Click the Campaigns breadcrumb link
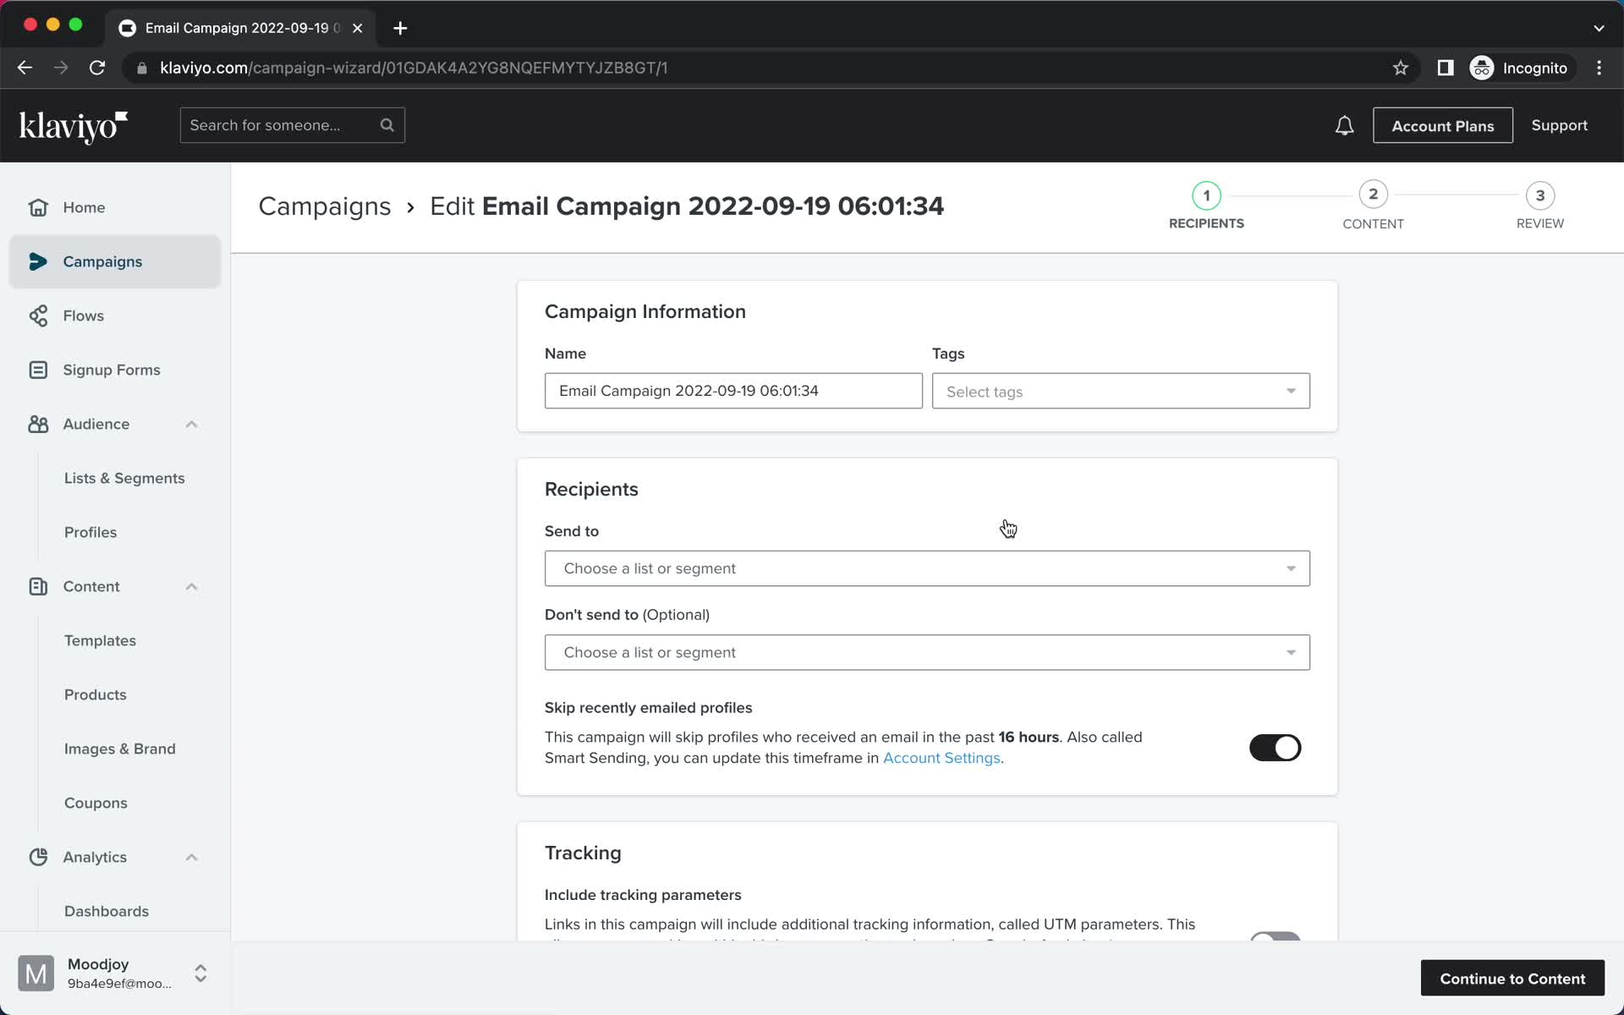Viewport: 1624px width, 1015px height. click(x=324, y=206)
